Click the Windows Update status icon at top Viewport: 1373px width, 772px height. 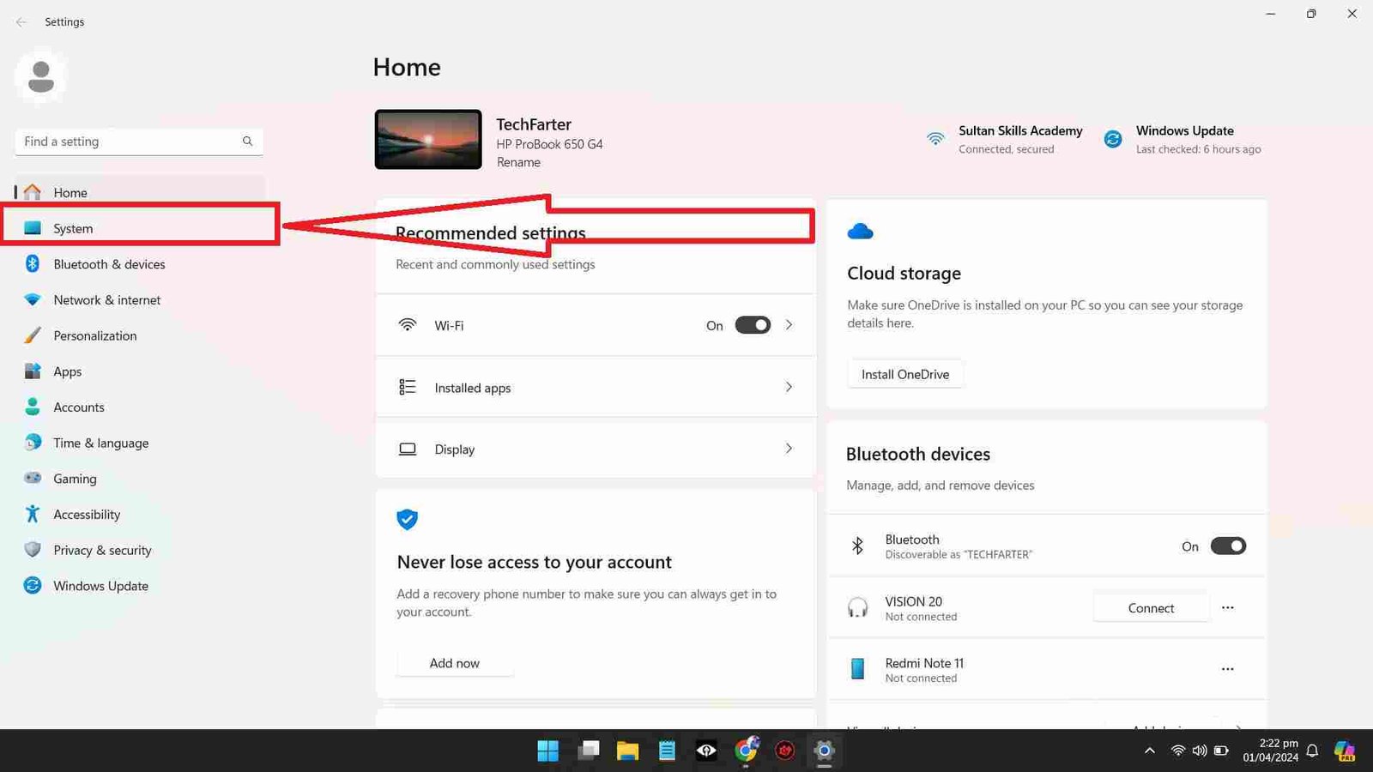point(1113,139)
